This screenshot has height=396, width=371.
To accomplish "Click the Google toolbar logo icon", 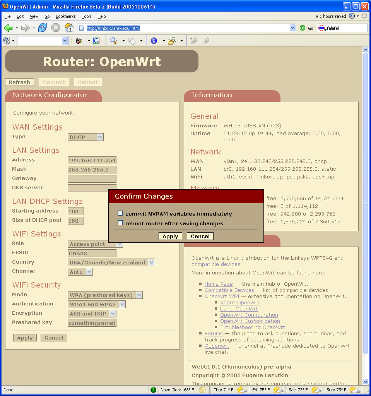I will click(6, 40).
